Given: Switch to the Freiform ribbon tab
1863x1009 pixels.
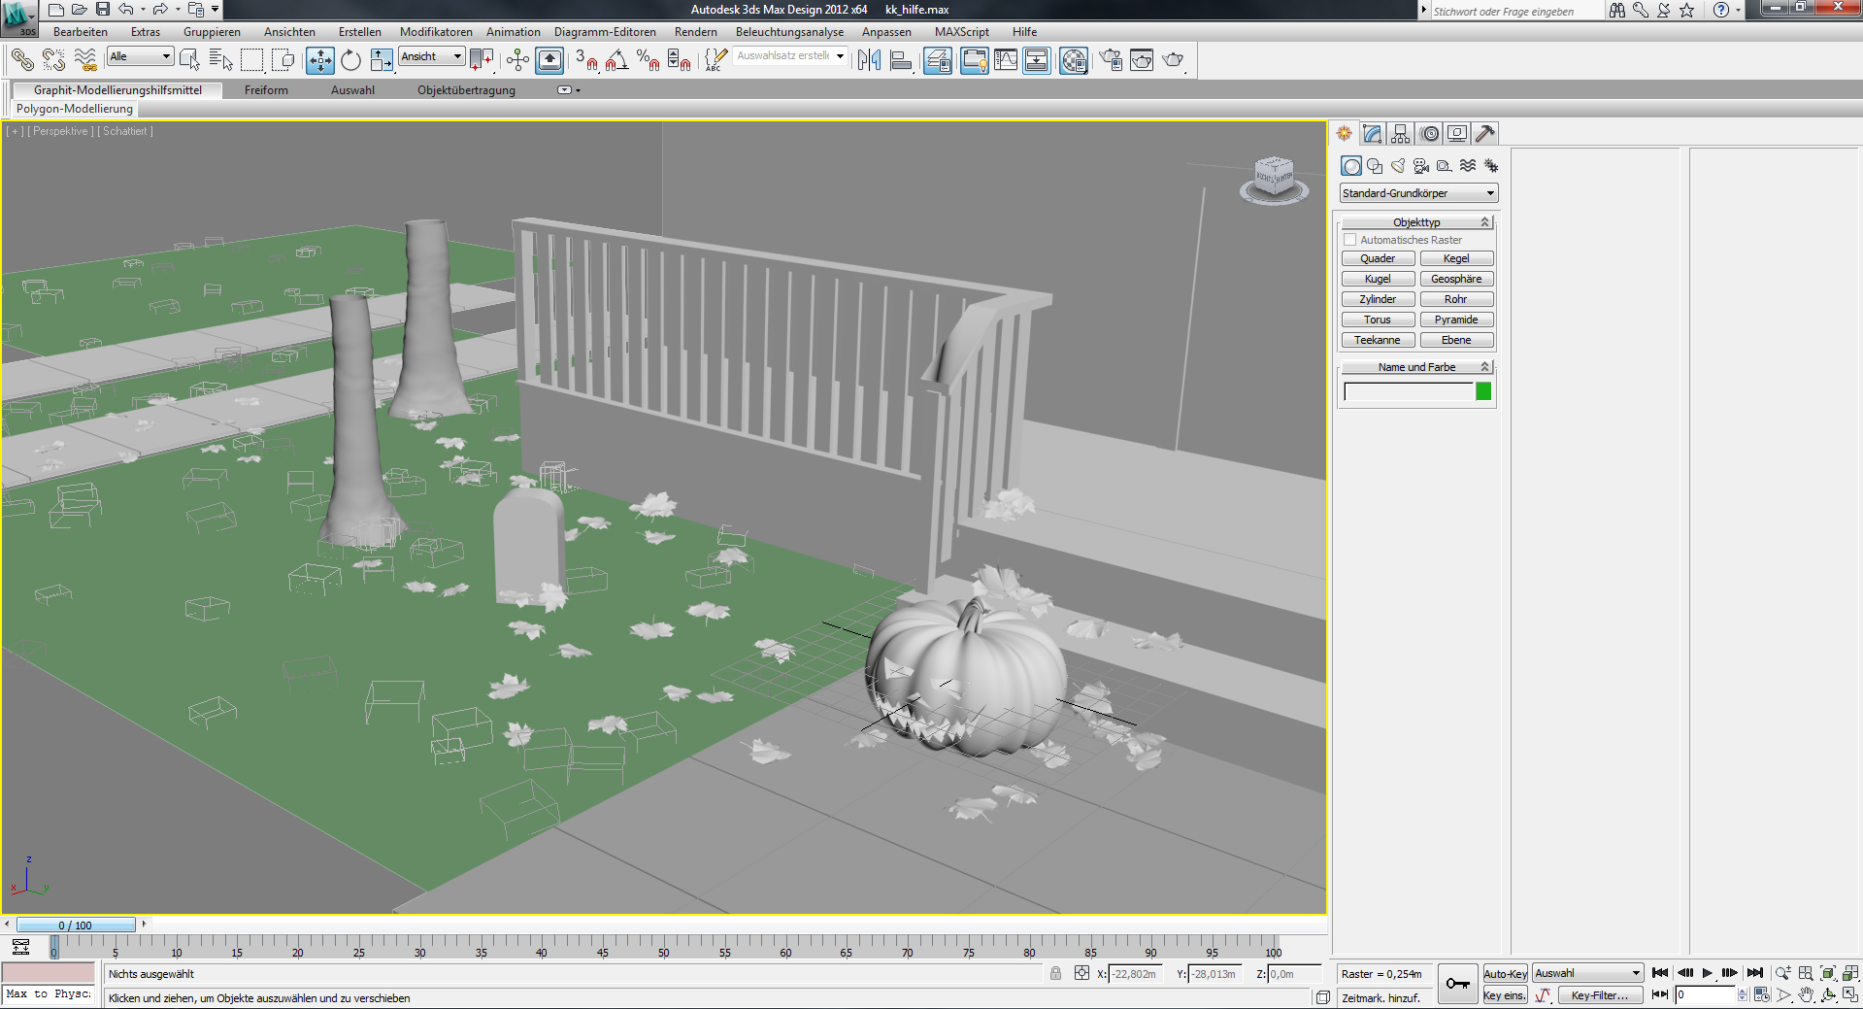Looking at the screenshot, I should [266, 90].
